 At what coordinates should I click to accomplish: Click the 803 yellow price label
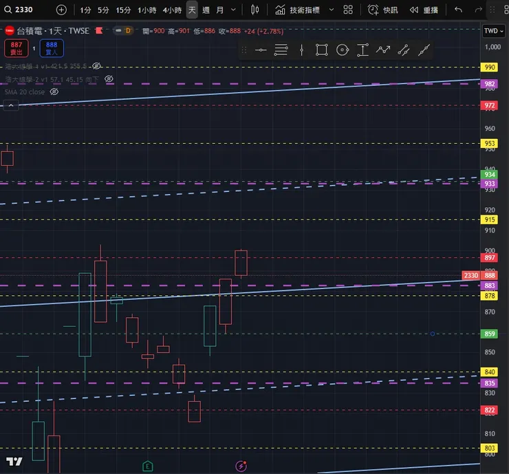[x=489, y=448]
